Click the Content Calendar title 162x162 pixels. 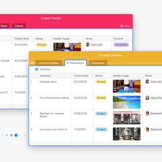click(110, 55)
